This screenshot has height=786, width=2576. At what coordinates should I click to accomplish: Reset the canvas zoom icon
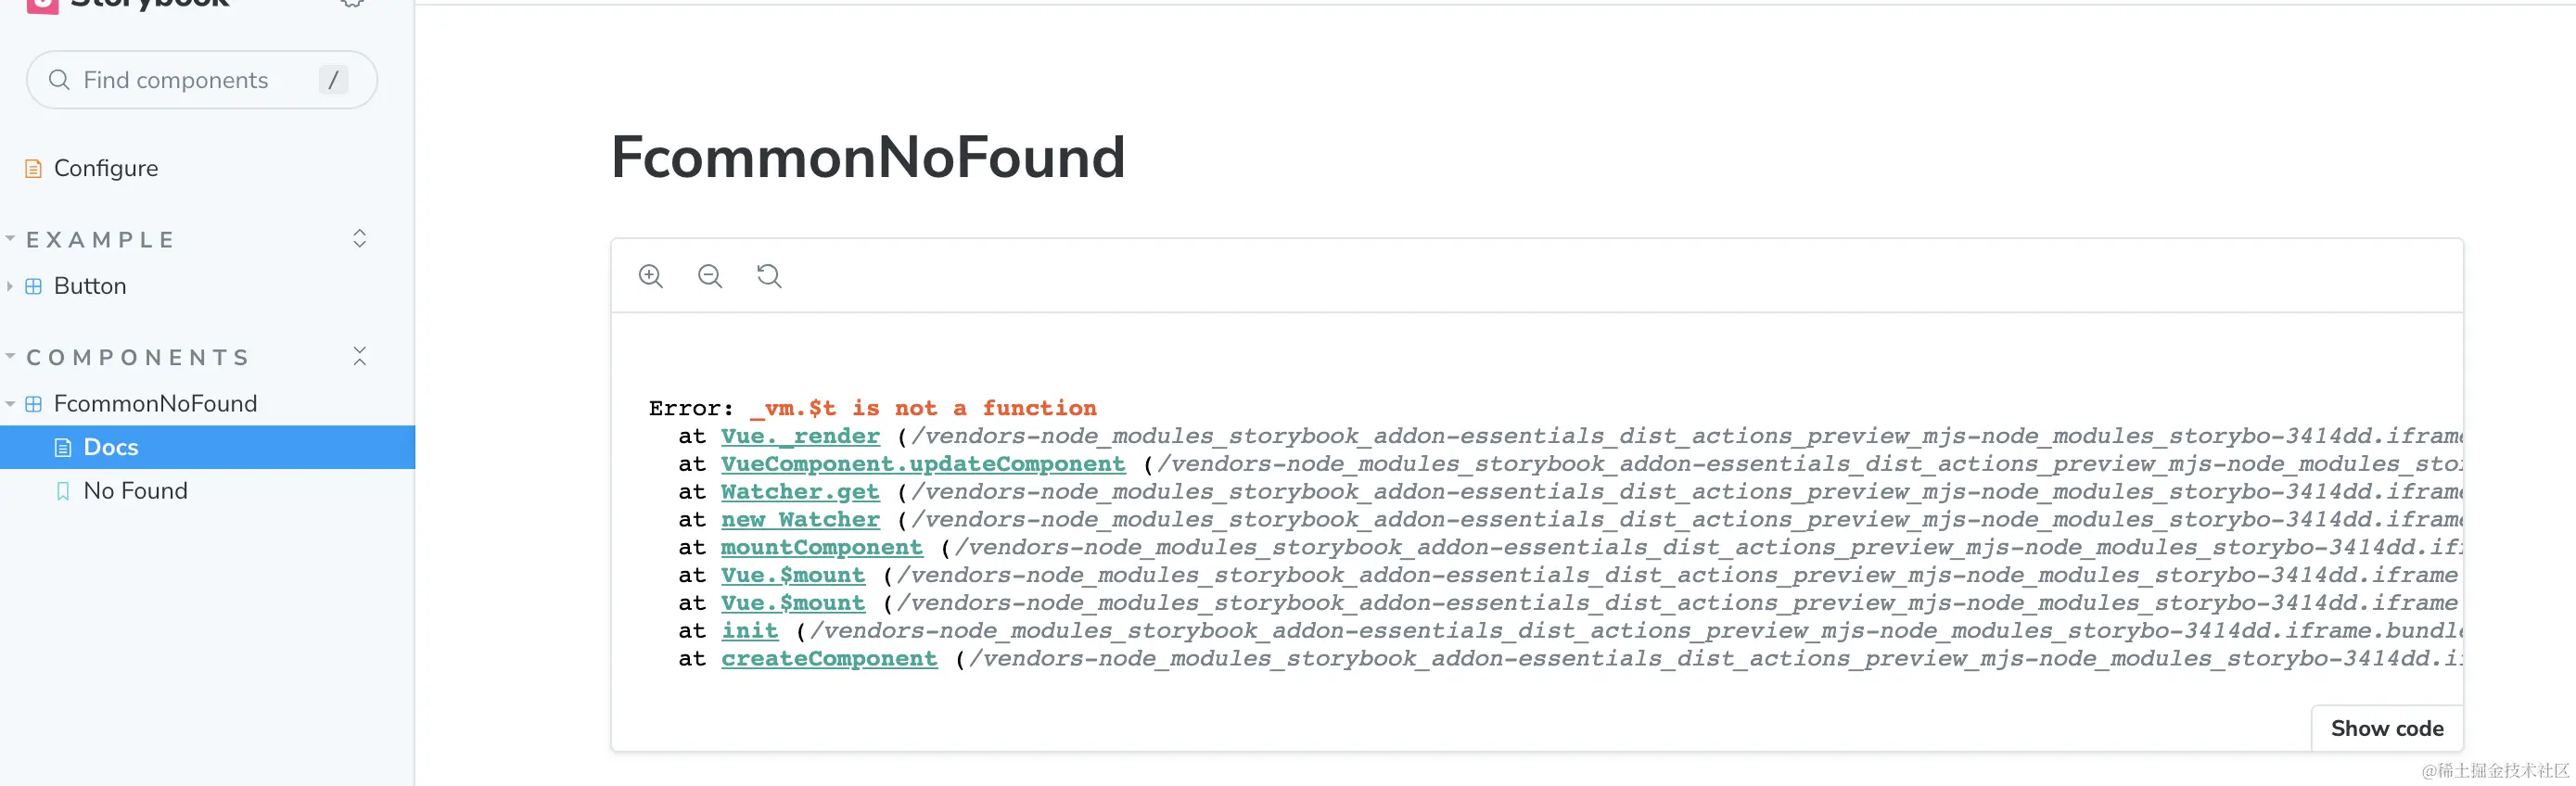[769, 276]
